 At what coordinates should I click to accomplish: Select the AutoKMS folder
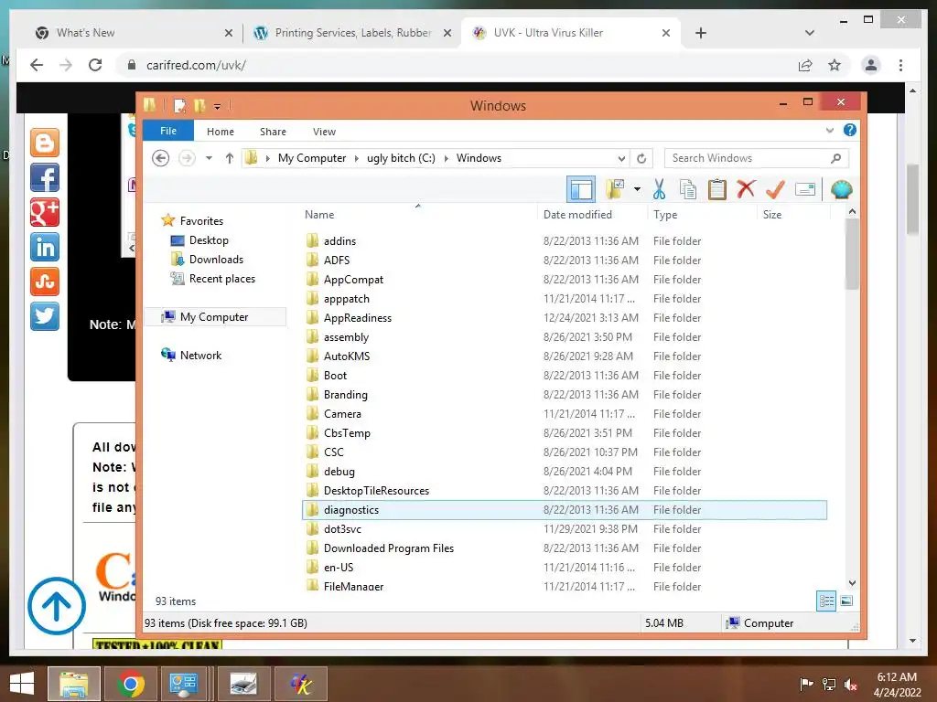pyautogui.click(x=347, y=356)
